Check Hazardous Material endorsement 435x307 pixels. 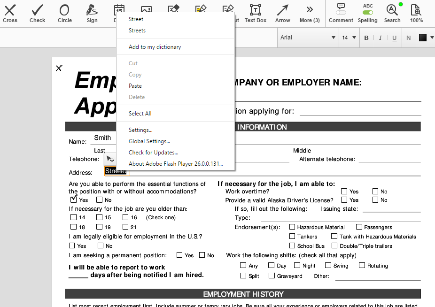point(292,227)
